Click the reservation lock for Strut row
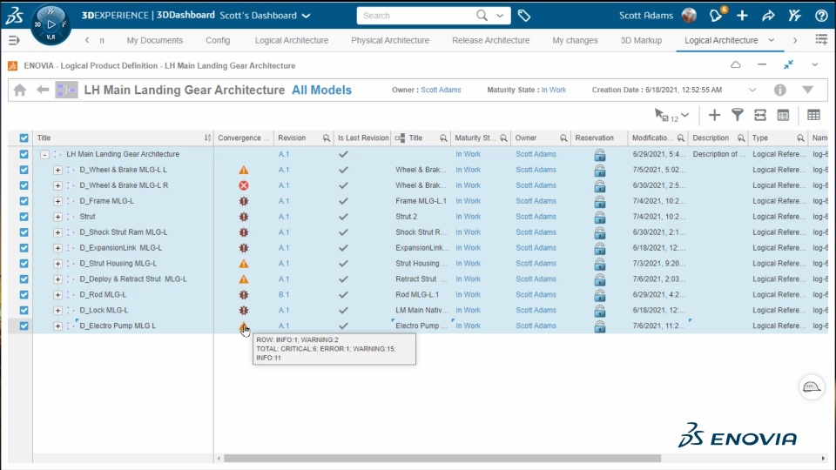836x470 pixels. (600, 217)
